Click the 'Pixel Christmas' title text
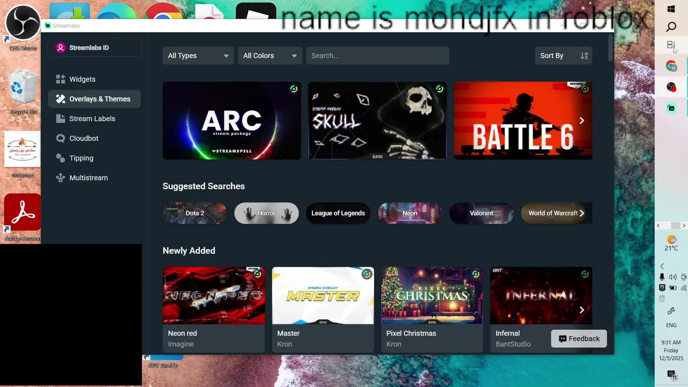 click(x=411, y=333)
